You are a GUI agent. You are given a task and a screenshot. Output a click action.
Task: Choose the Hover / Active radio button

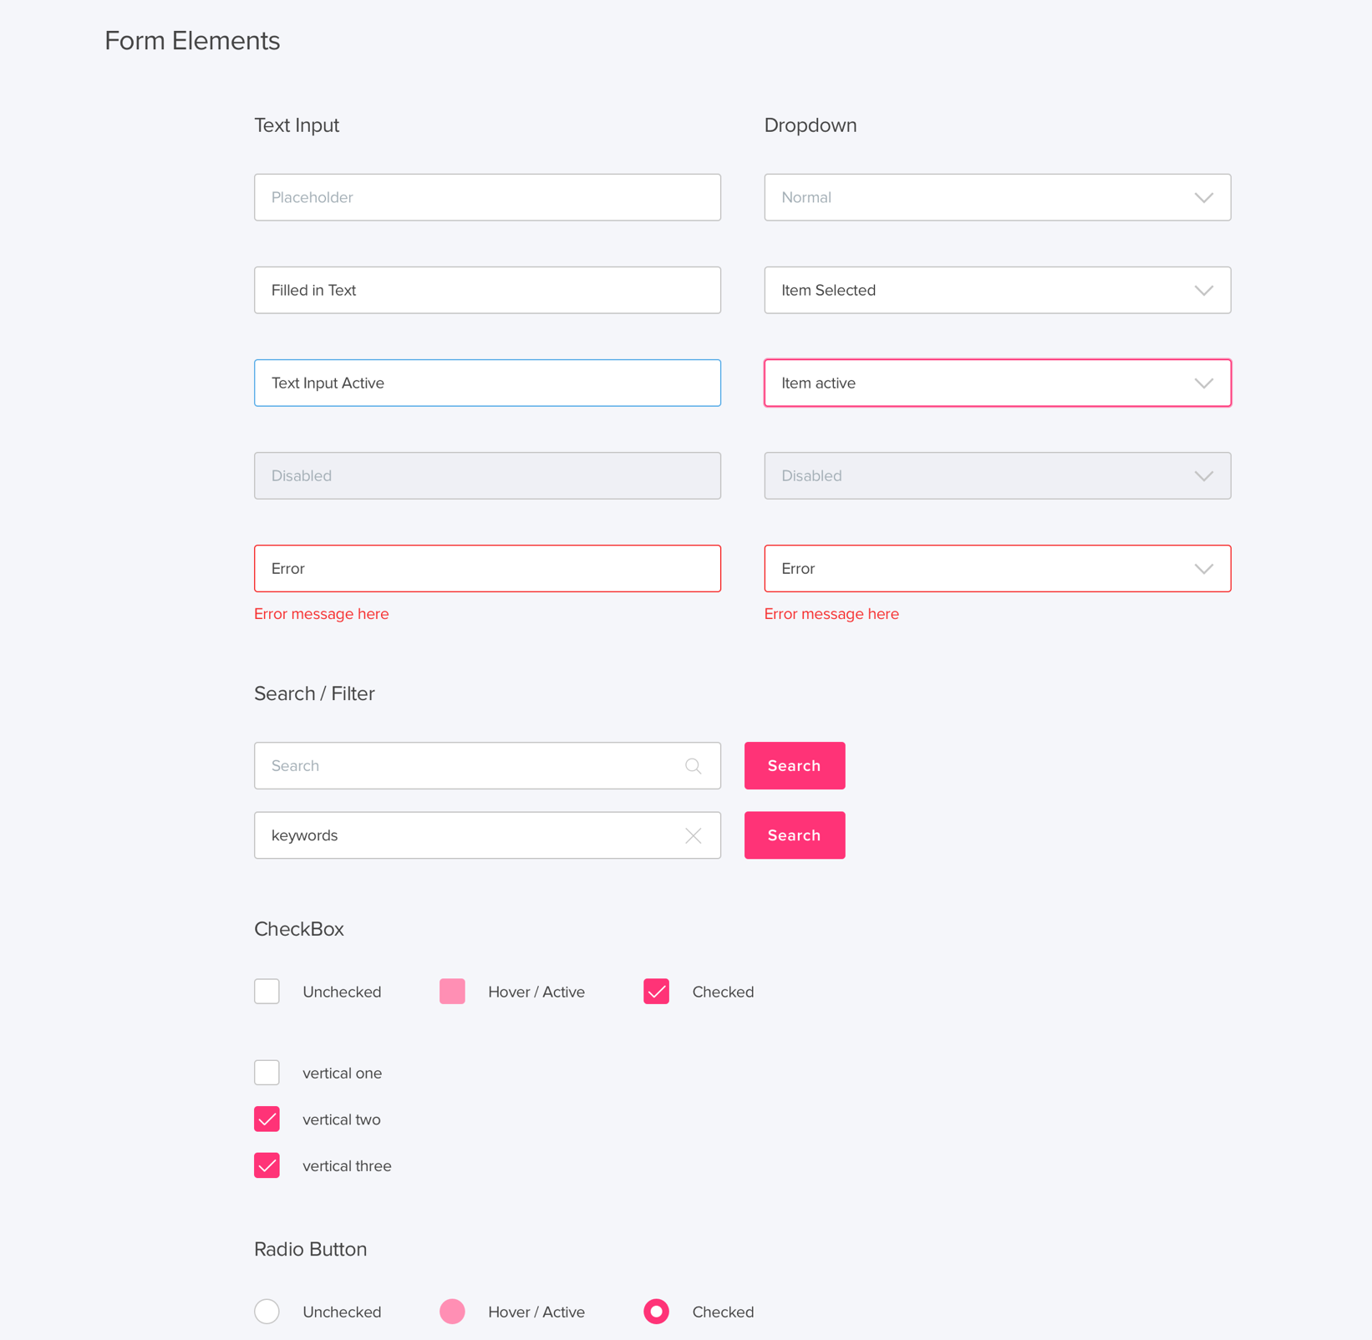pyautogui.click(x=452, y=1312)
